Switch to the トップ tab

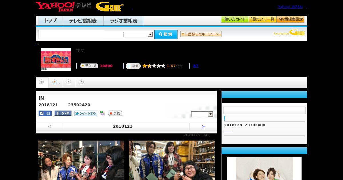pyautogui.click(x=51, y=21)
